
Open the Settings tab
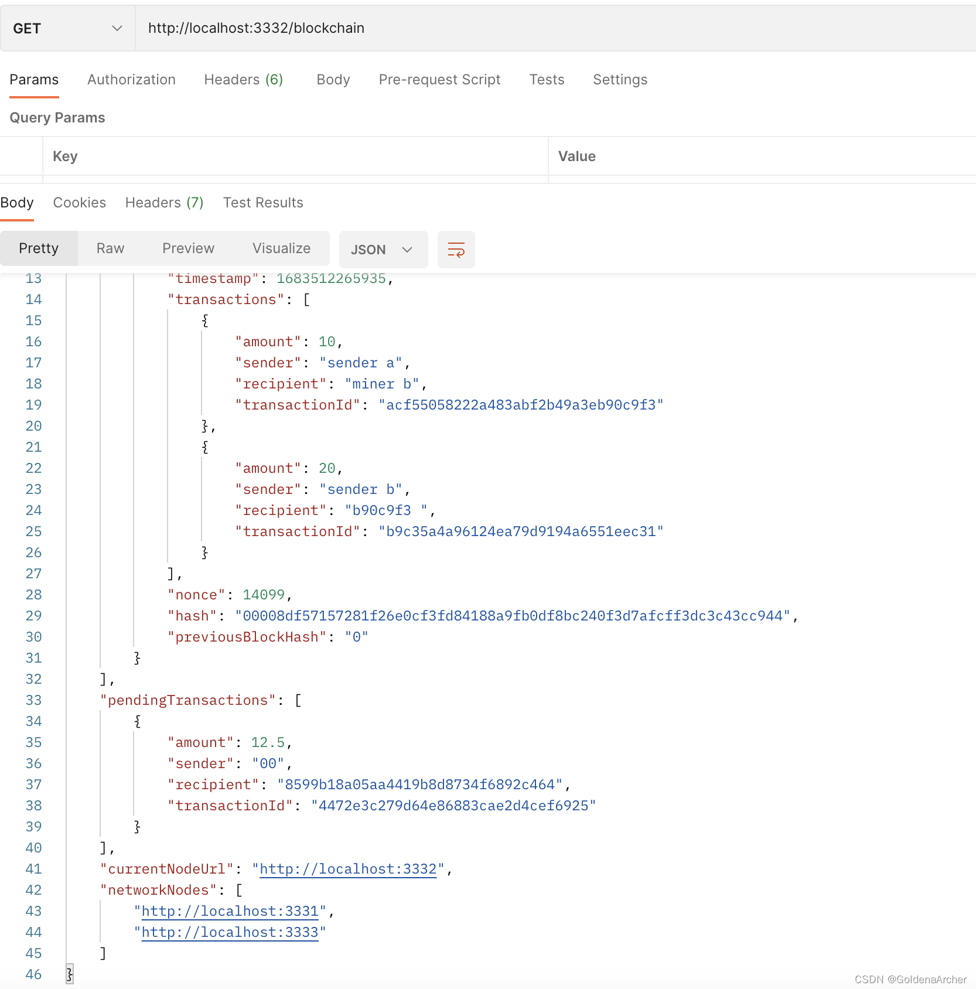coord(620,80)
